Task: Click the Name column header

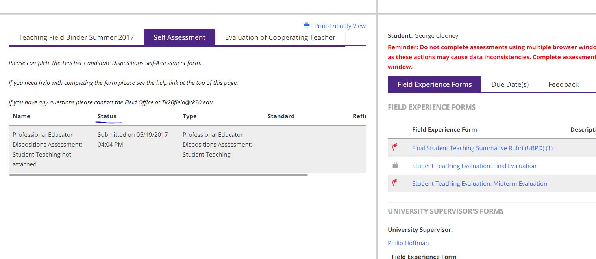Action: (21, 116)
